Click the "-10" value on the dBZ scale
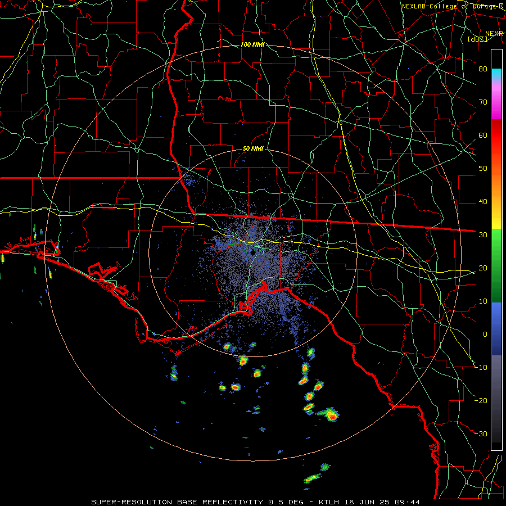506x506 pixels. coord(481,368)
